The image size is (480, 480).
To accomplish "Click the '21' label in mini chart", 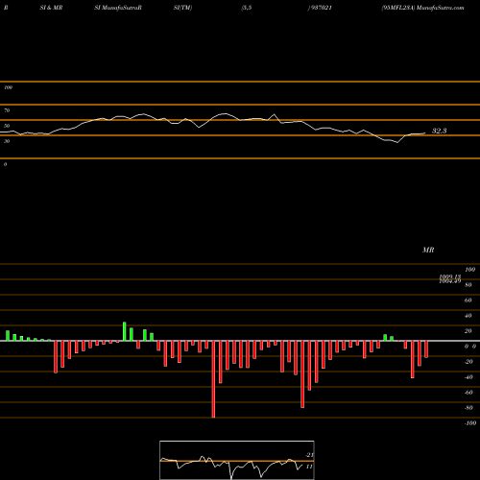I will 309,455.
